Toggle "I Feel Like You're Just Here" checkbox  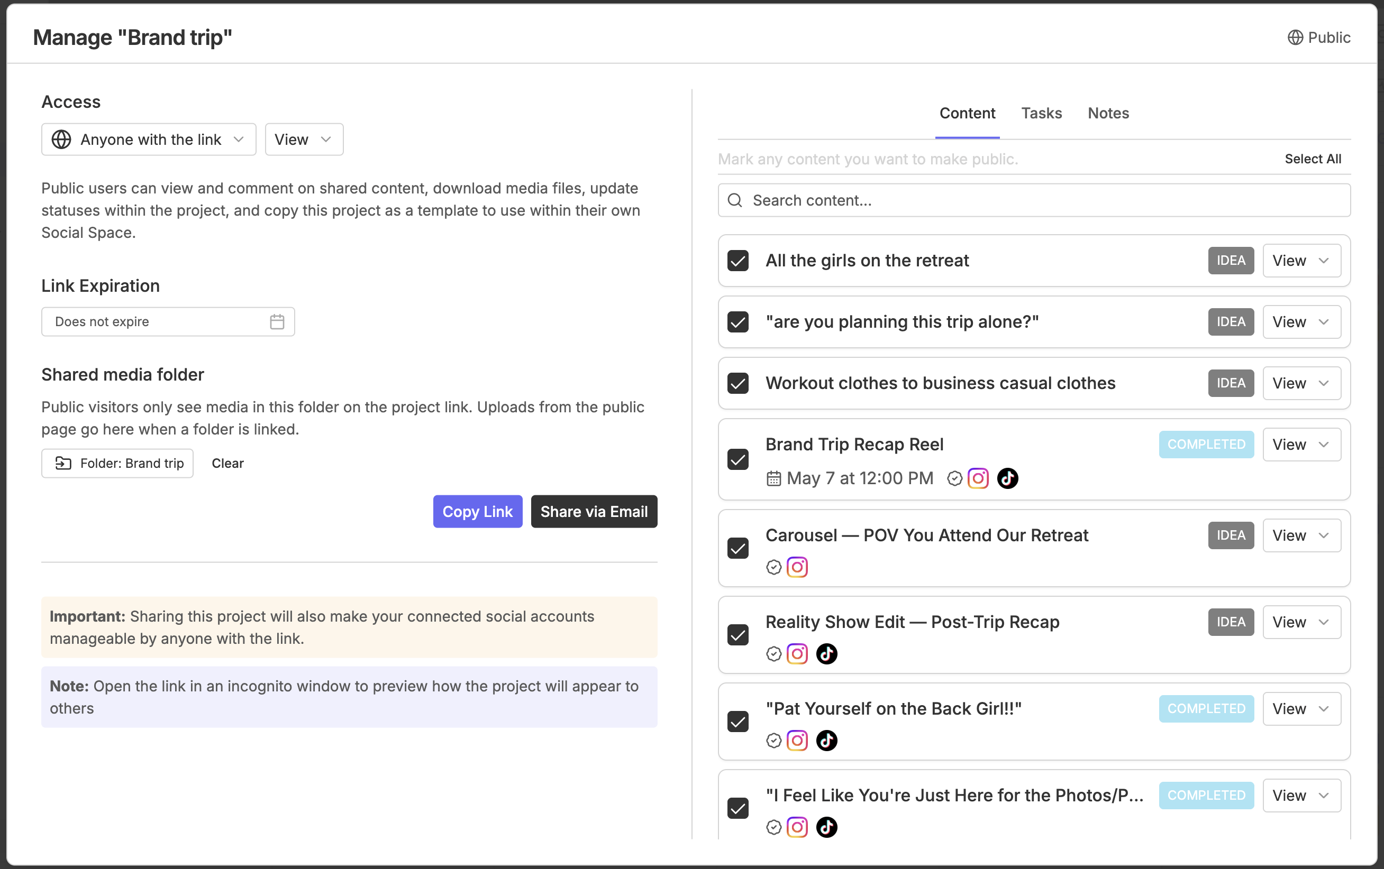coord(738,809)
